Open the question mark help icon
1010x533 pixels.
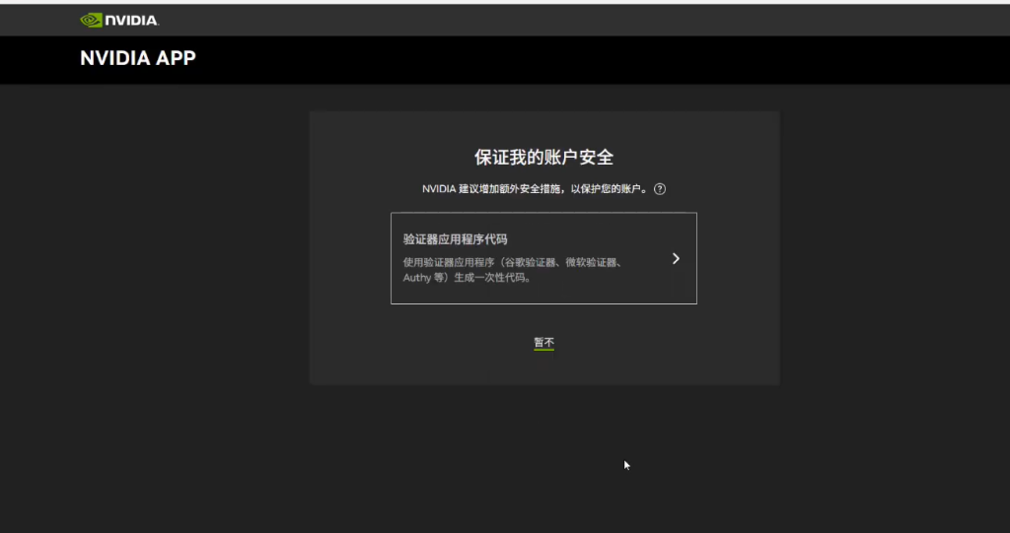[x=660, y=189]
